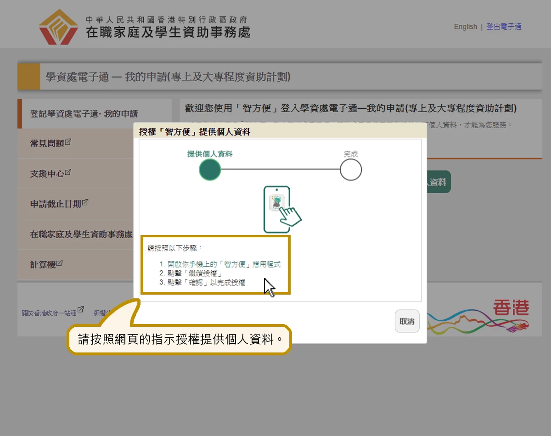
Task: Click step 1 text 開啟你手機上的「智方便」應用程式
Action: (224, 264)
